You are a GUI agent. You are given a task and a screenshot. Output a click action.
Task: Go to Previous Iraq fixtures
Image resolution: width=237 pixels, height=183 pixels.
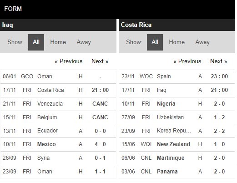[x=69, y=61]
